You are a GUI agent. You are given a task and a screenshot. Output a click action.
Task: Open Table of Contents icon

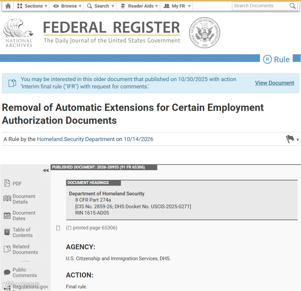[7, 232]
